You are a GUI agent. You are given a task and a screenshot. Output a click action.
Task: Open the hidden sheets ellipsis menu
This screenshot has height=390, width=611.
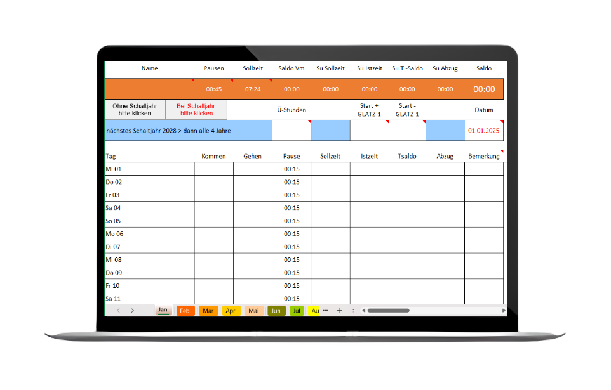(x=325, y=311)
